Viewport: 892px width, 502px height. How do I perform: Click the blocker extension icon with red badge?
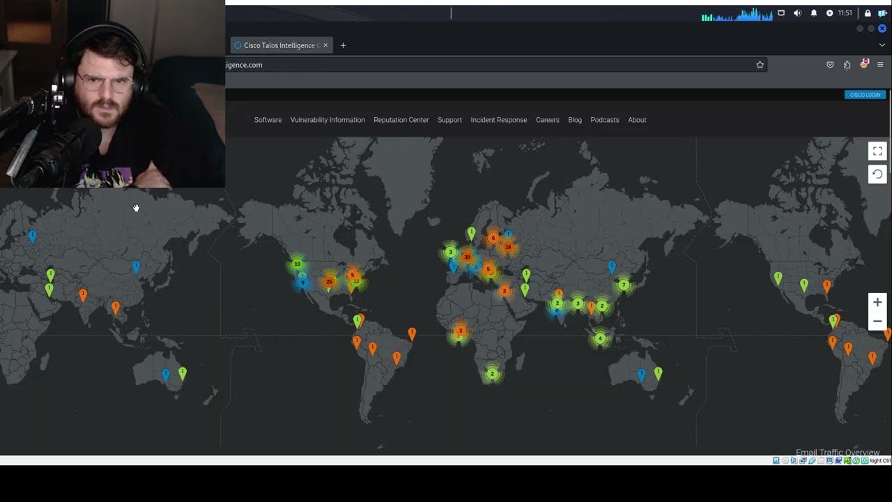coord(864,63)
